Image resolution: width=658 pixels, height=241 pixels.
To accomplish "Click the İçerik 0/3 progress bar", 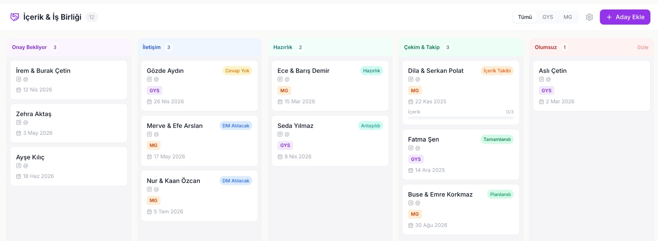I will click(x=461, y=118).
